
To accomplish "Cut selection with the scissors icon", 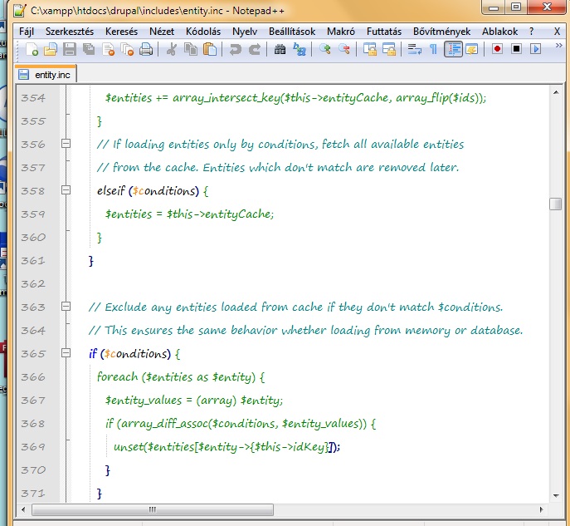I will (171, 49).
